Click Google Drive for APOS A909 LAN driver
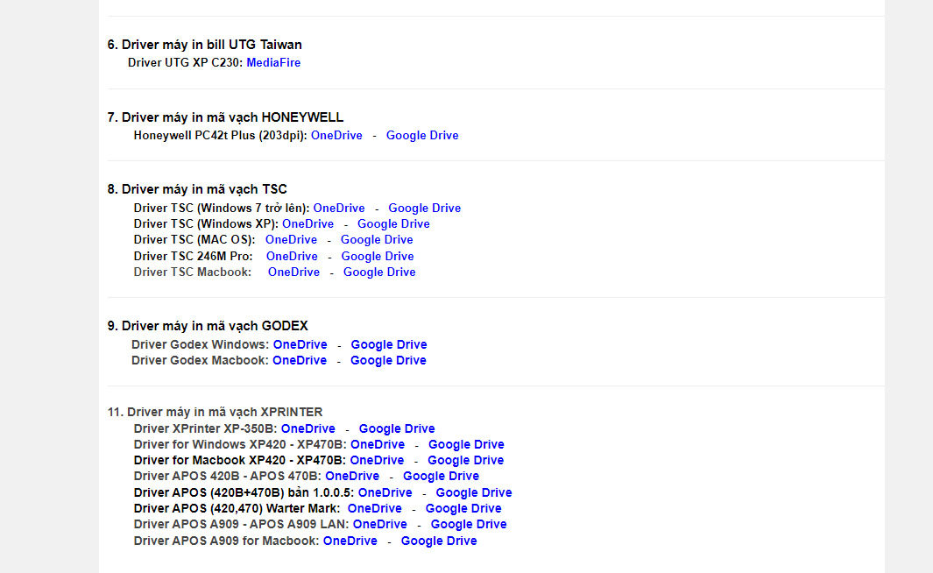The height and width of the screenshot is (573, 933). pos(469,524)
